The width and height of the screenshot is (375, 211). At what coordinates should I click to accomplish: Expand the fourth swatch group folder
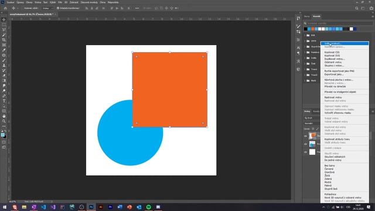305,52
